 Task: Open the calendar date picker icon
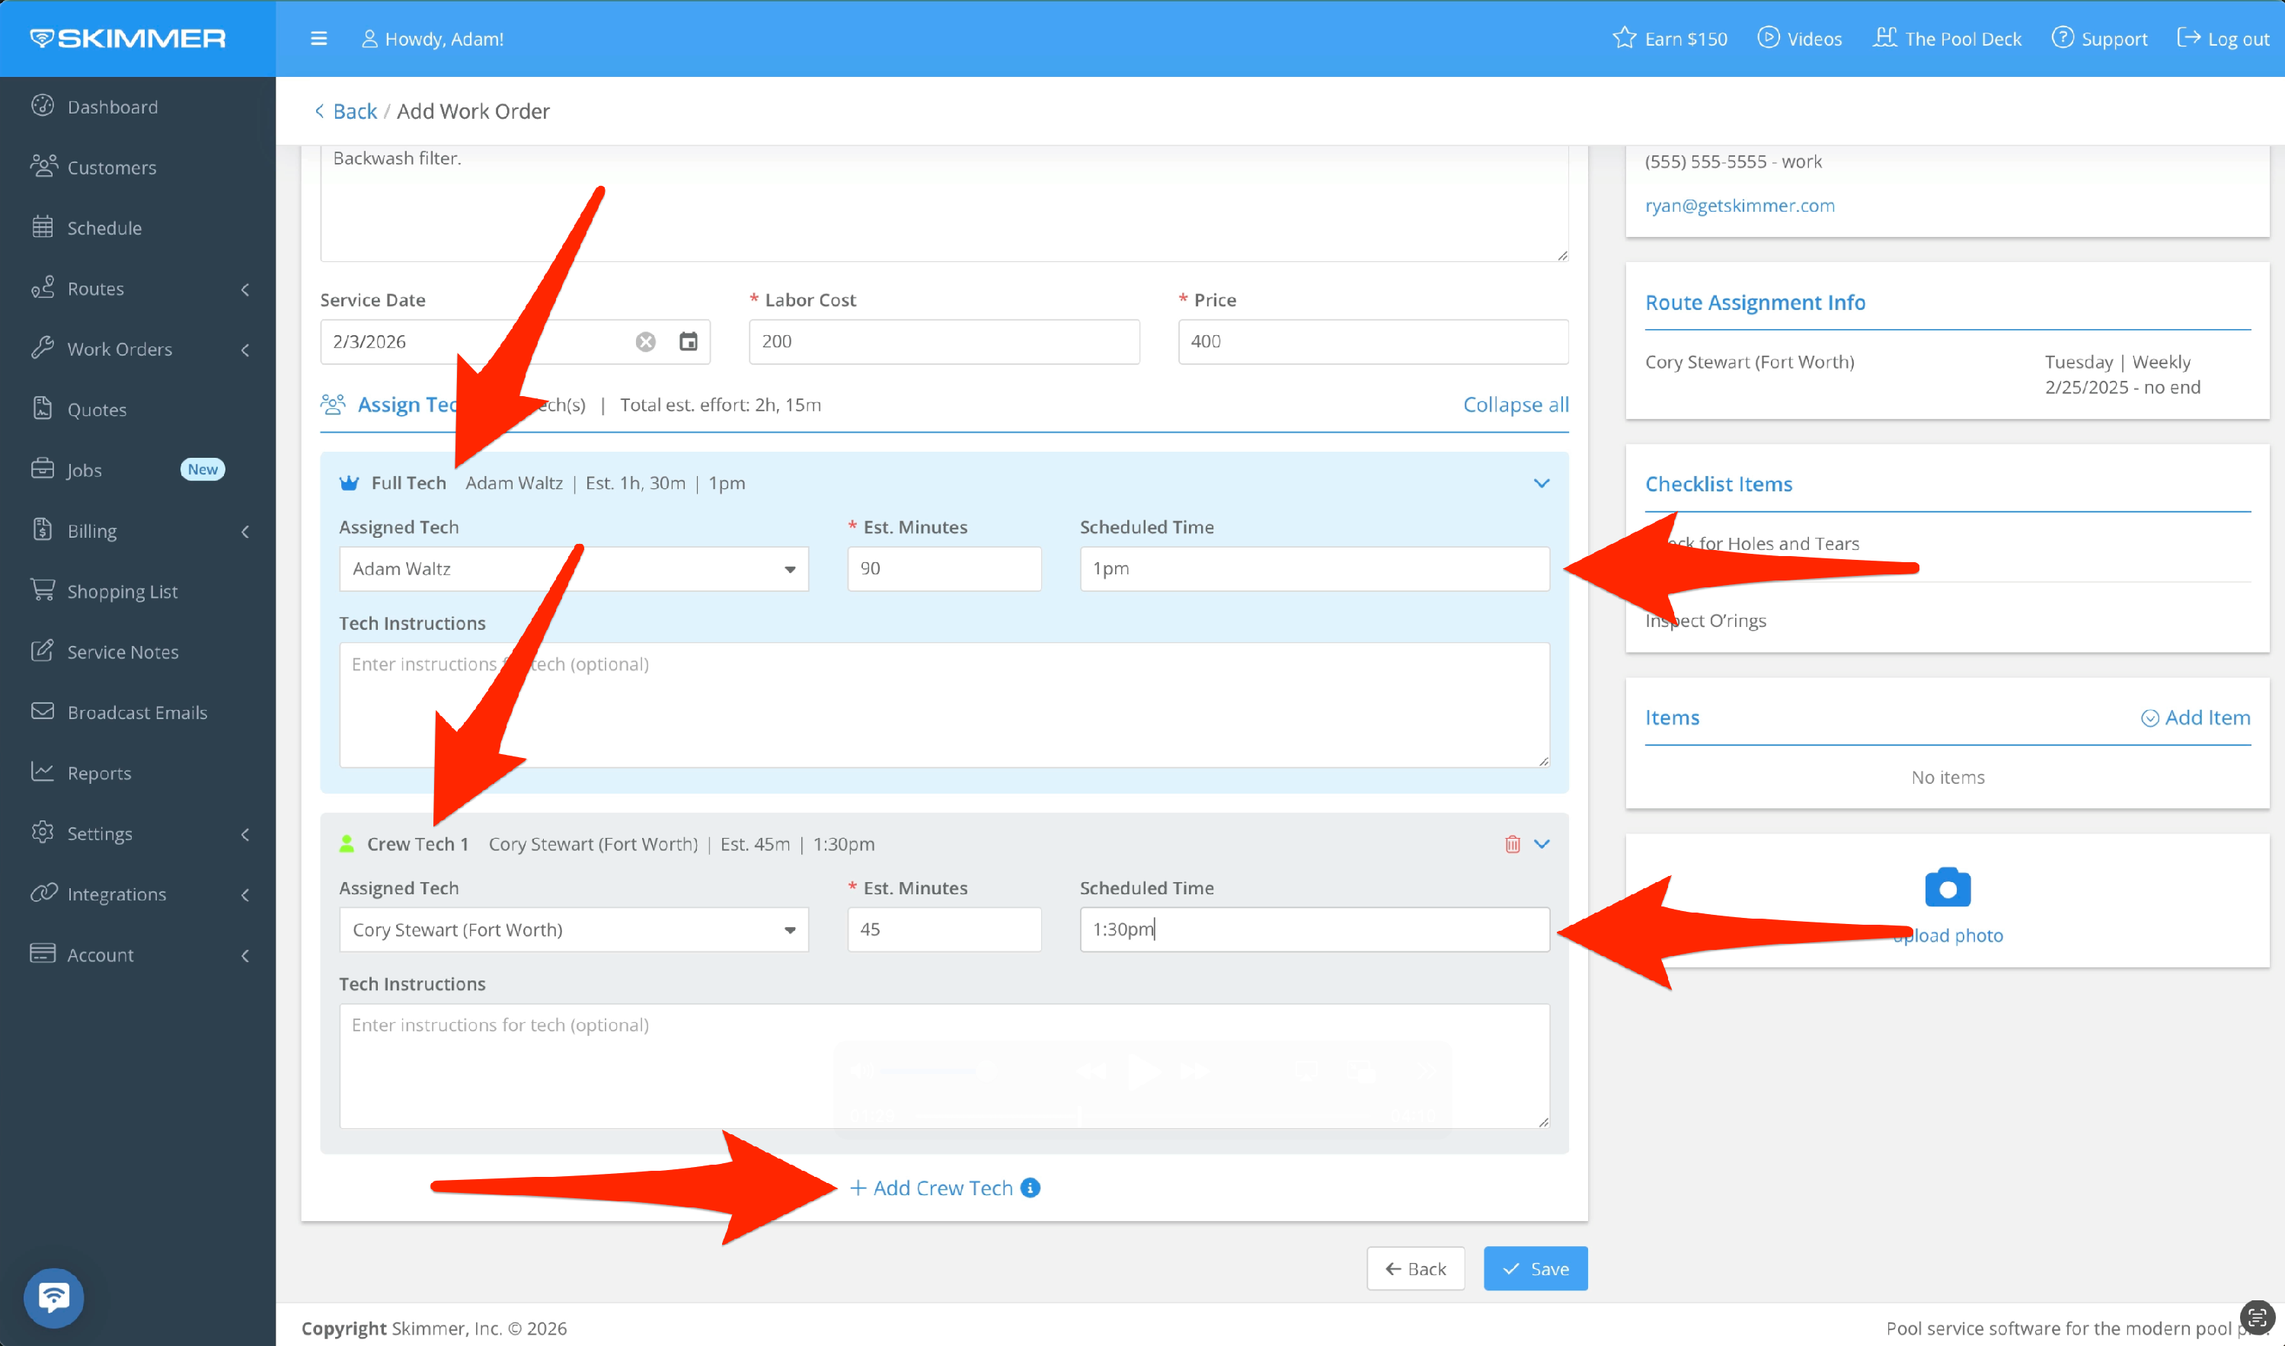pyautogui.click(x=689, y=342)
